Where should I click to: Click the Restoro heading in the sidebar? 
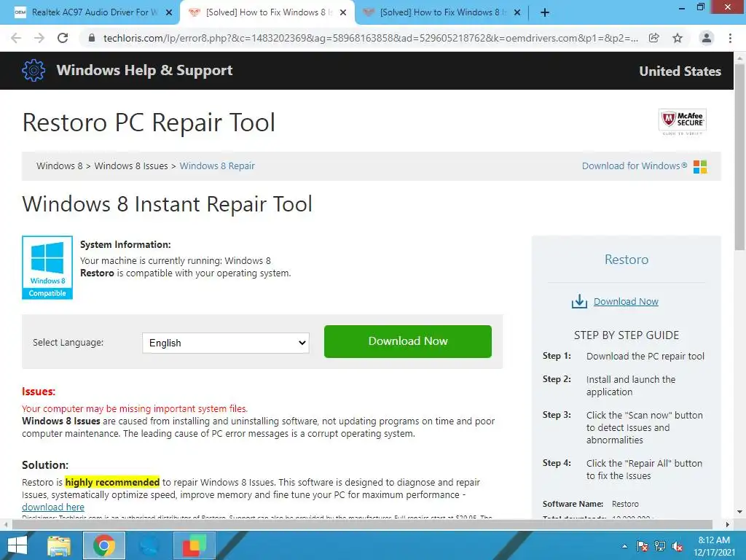click(626, 260)
